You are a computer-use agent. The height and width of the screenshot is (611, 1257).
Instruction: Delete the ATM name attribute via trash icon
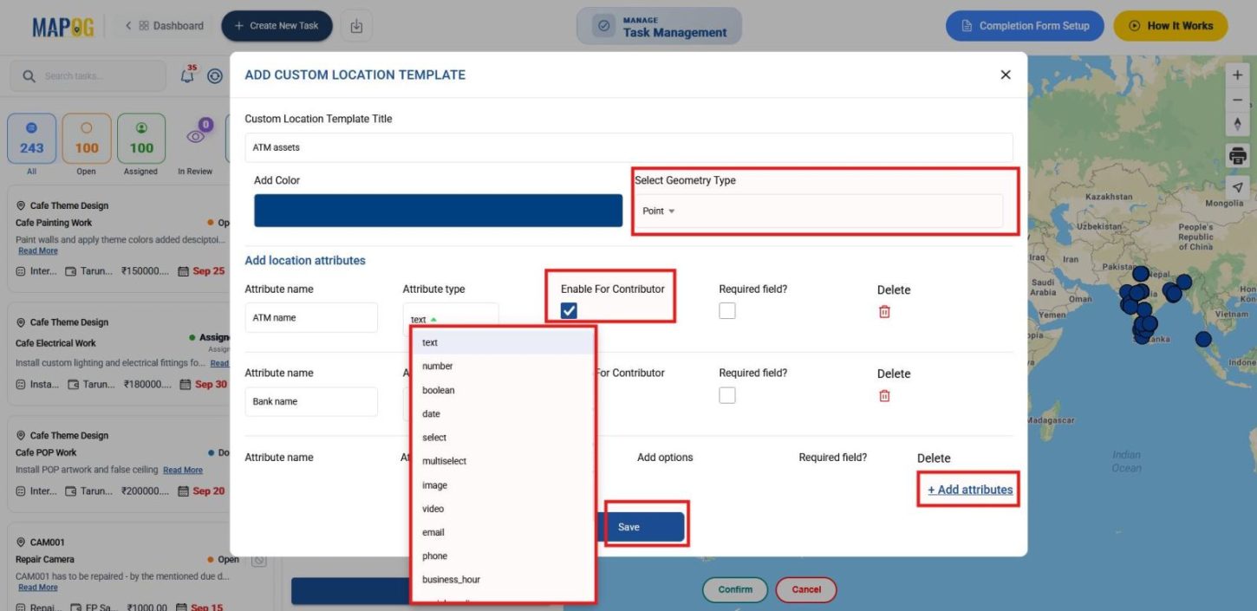pos(884,311)
